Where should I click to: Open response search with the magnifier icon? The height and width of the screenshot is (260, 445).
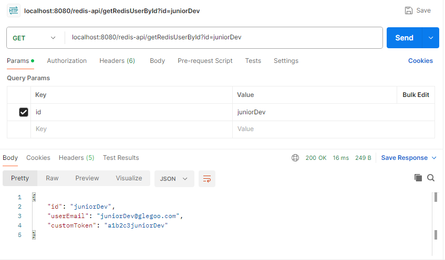[431, 178]
